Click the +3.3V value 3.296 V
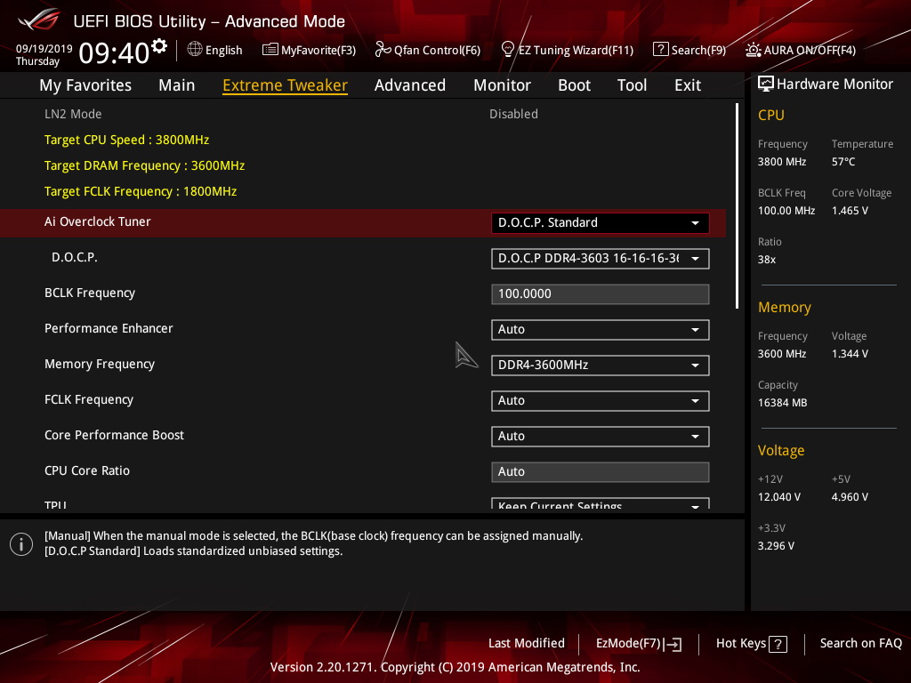The width and height of the screenshot is (911, 683). coord(776,546)
